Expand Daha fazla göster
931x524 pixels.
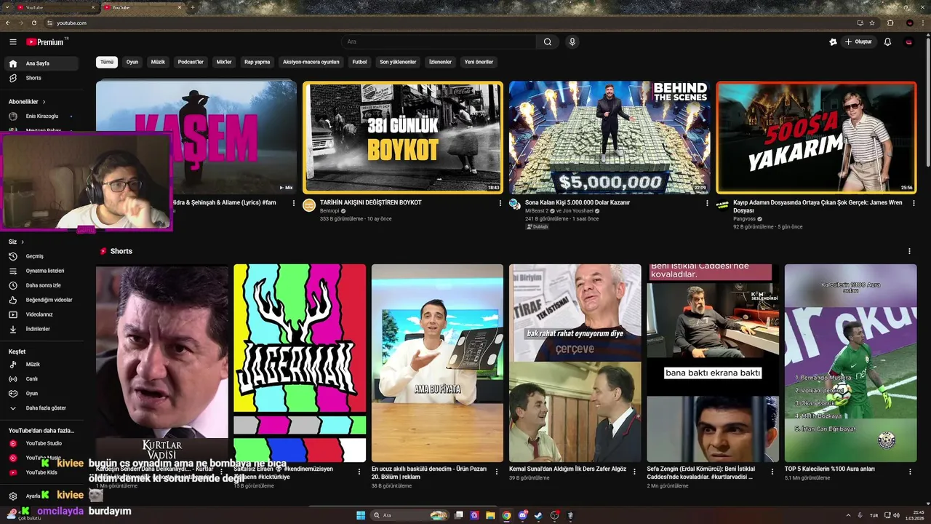[x=42, y=408]
